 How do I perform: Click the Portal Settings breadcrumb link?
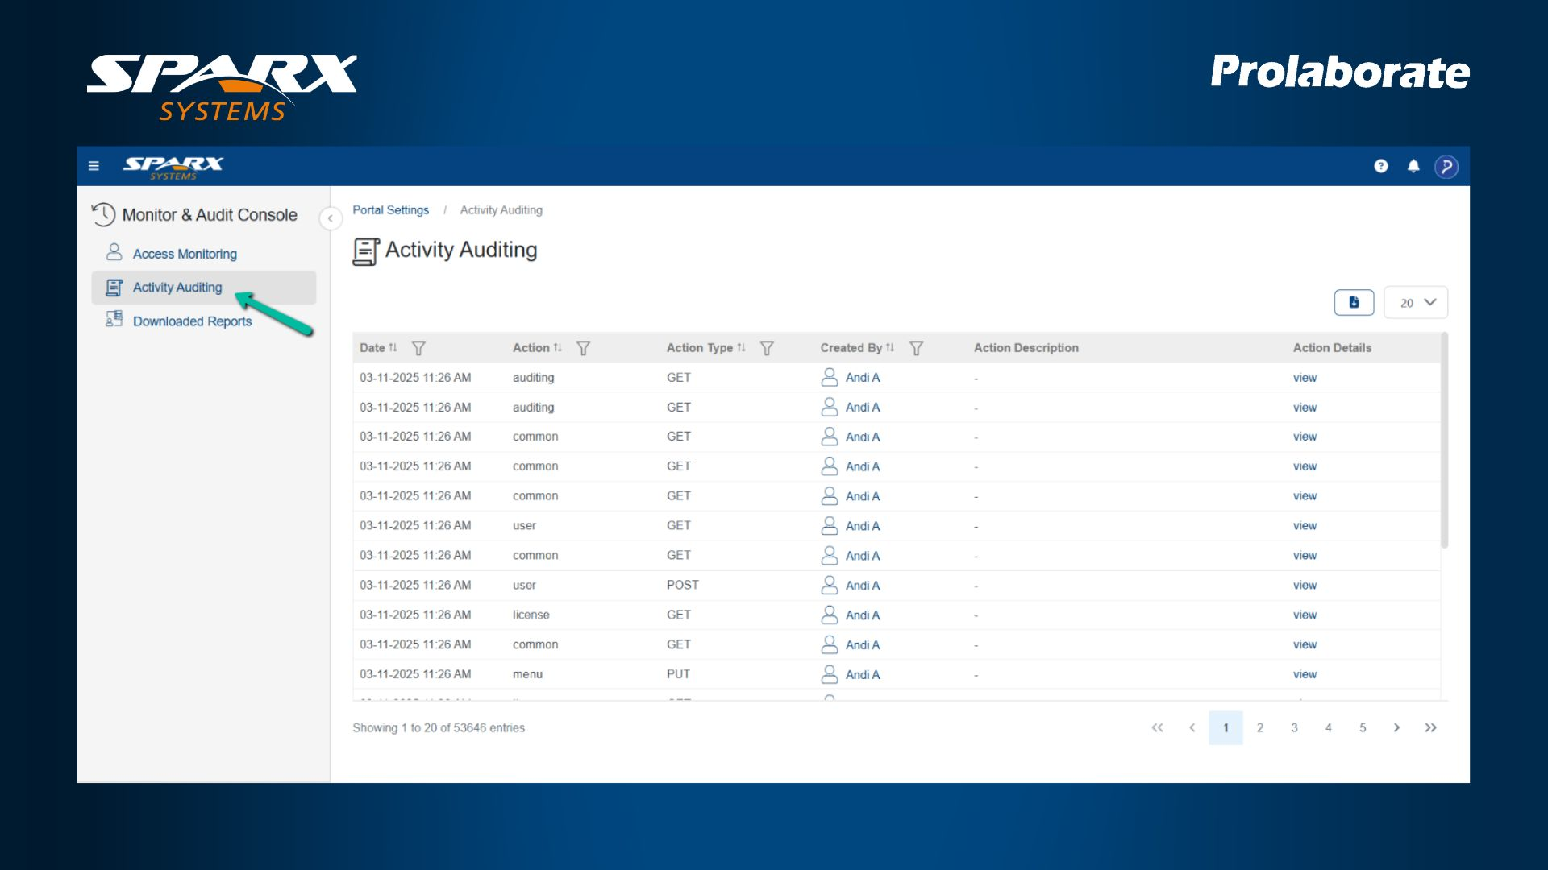point(390,210)
